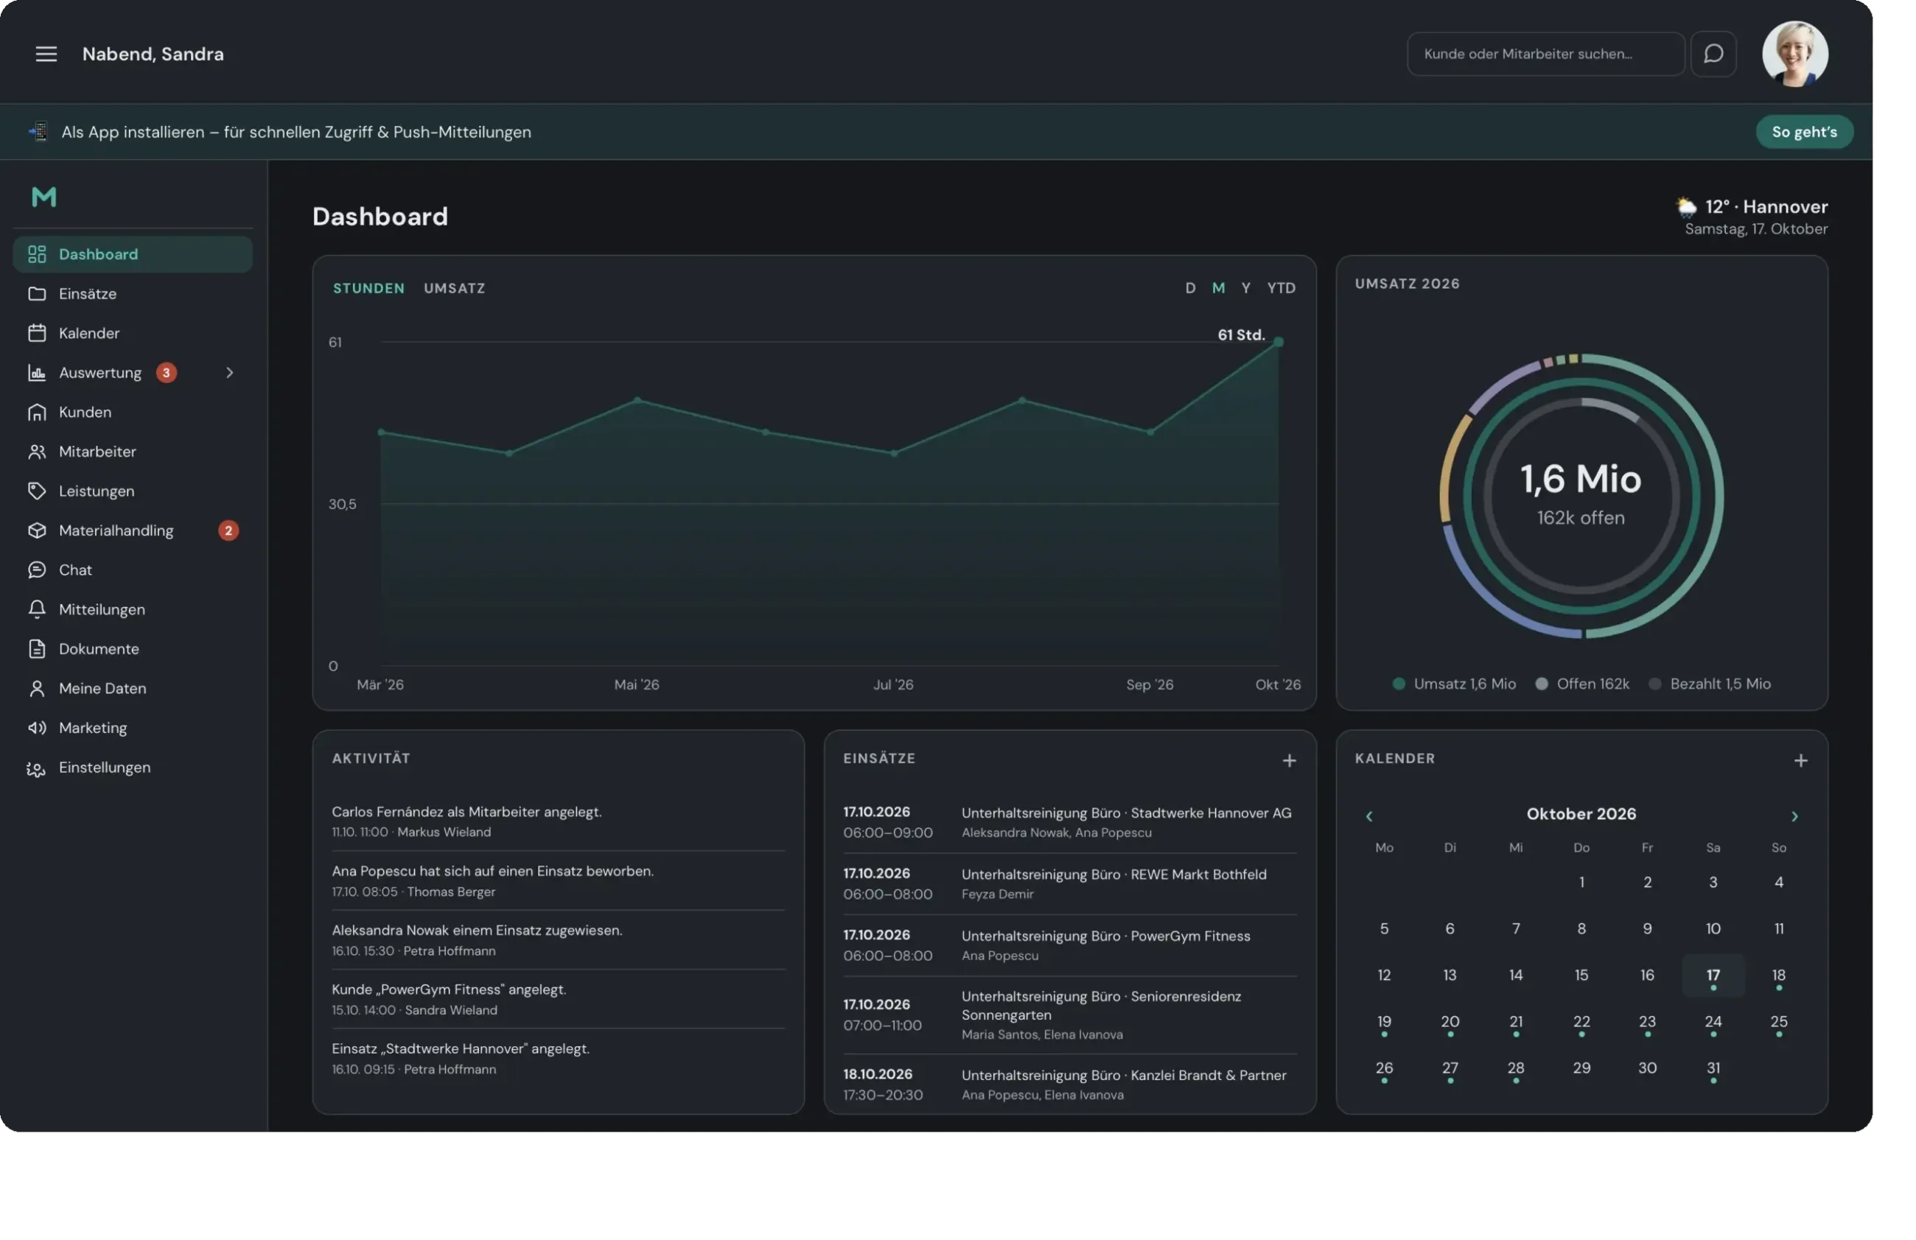Select the Y yearly range toggle

pos(1245,288)
